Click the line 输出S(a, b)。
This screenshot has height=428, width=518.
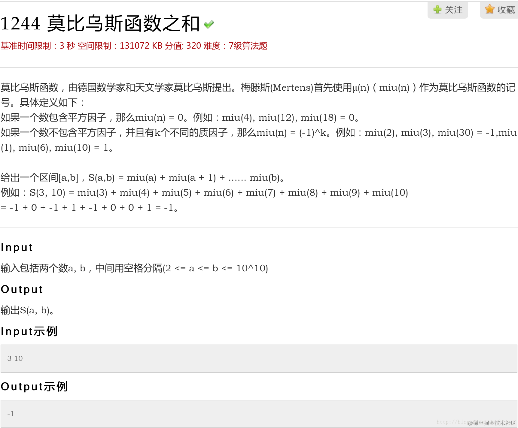[x=27, y=310]
